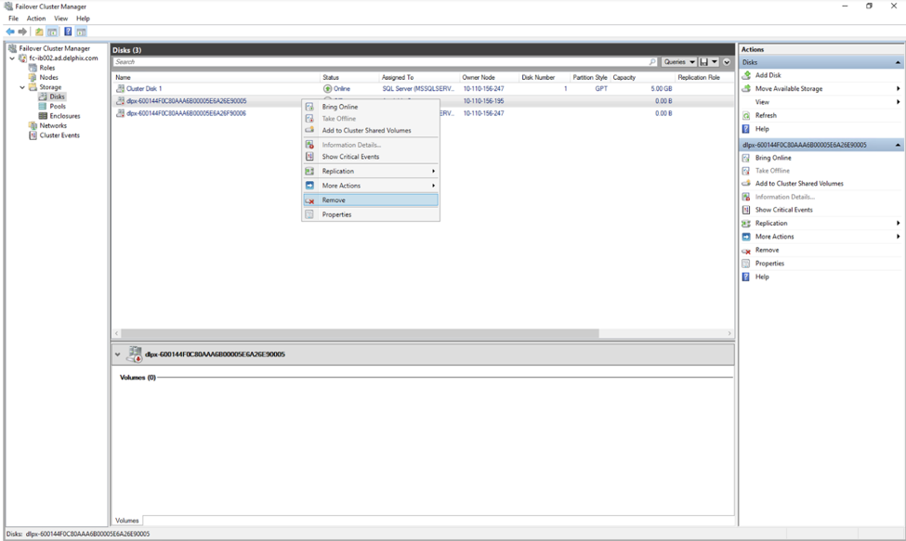Open the Action menu in the menu bar

36,19
